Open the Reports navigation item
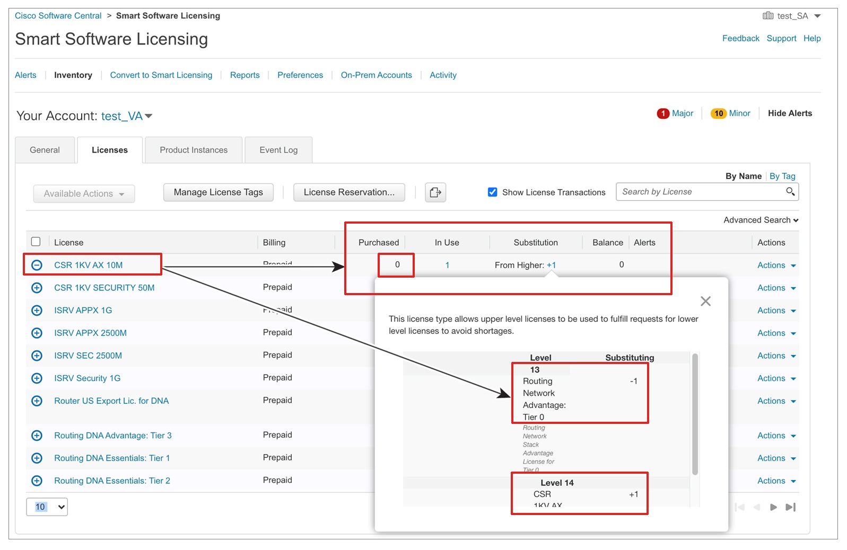Image resolution: width=847 pixels, height=550 pixels. (x=245, y=75)
